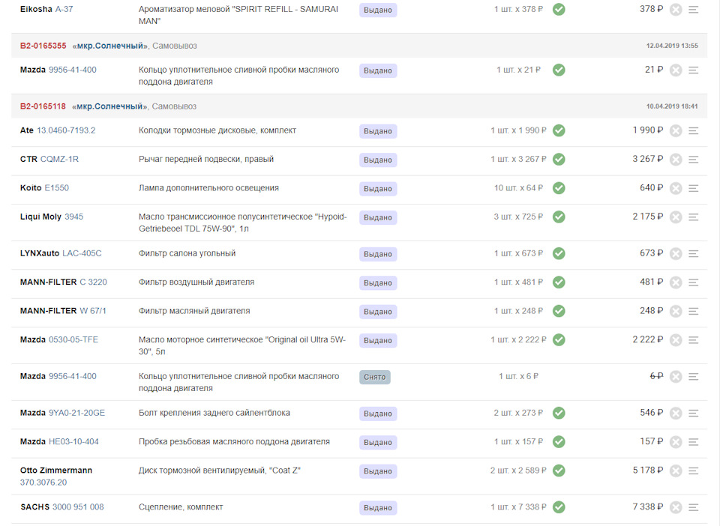Viewport: 720px width, 526px height.
Task: Click the gray X icon on the CTR CQMZ-1R row
Action: (x=676, y=160)
